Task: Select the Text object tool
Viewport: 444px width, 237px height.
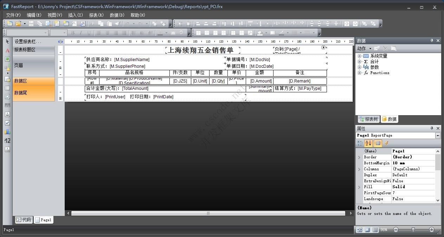Action: pos(7,51)
